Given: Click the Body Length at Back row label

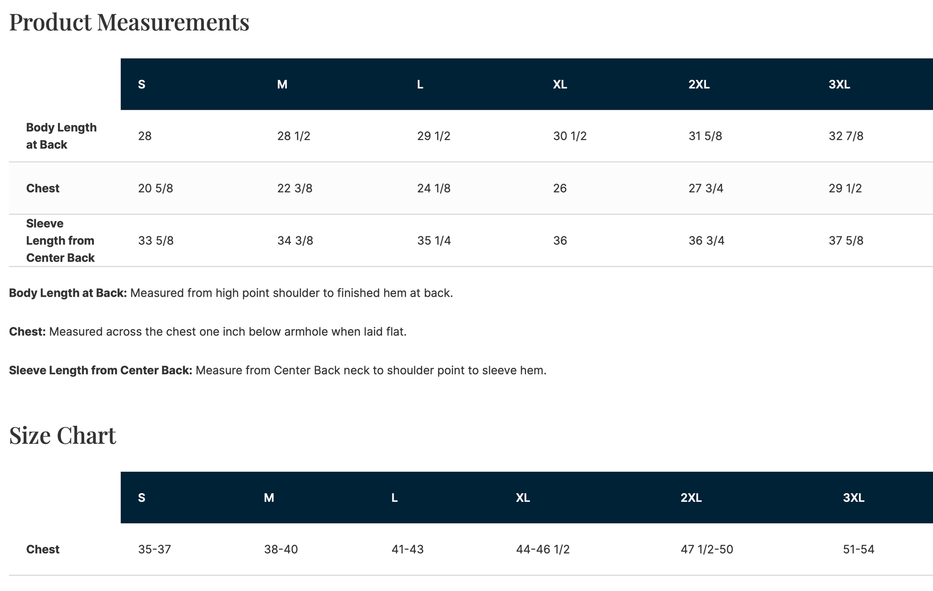Looking at the screenshot, I should point(61,136).
